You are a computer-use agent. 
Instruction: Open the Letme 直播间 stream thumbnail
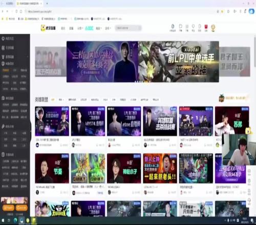click(124, 121)
